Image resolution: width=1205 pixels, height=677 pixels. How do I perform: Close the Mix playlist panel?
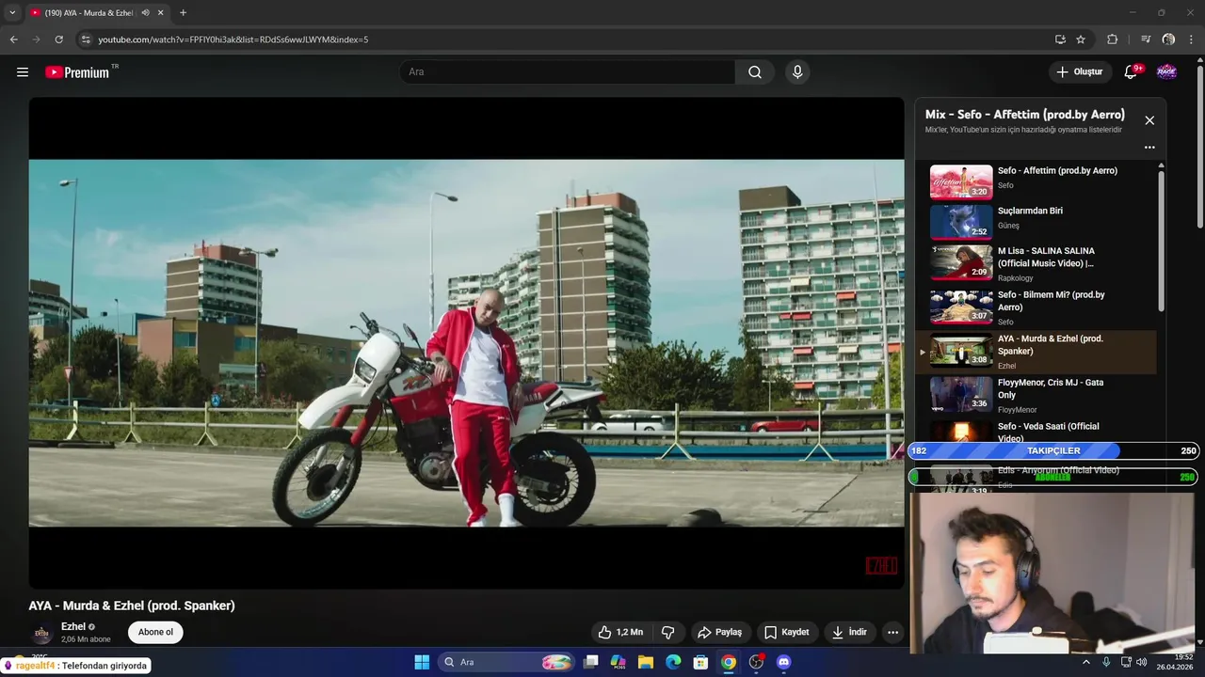[x=1149, y=120]
